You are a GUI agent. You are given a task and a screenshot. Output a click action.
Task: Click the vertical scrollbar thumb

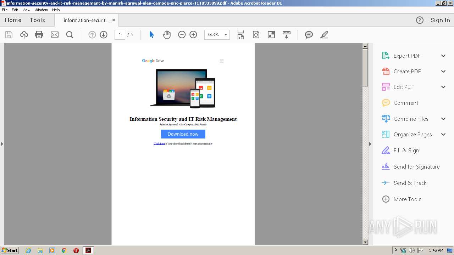[x=365, y=67]
